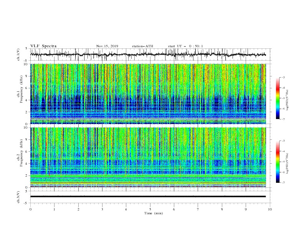Image resolution: width=304 pixels, height=235 pixels.
Task: Click the 'ch.1(V)' waveform axis label
Action: pos(18,55)
